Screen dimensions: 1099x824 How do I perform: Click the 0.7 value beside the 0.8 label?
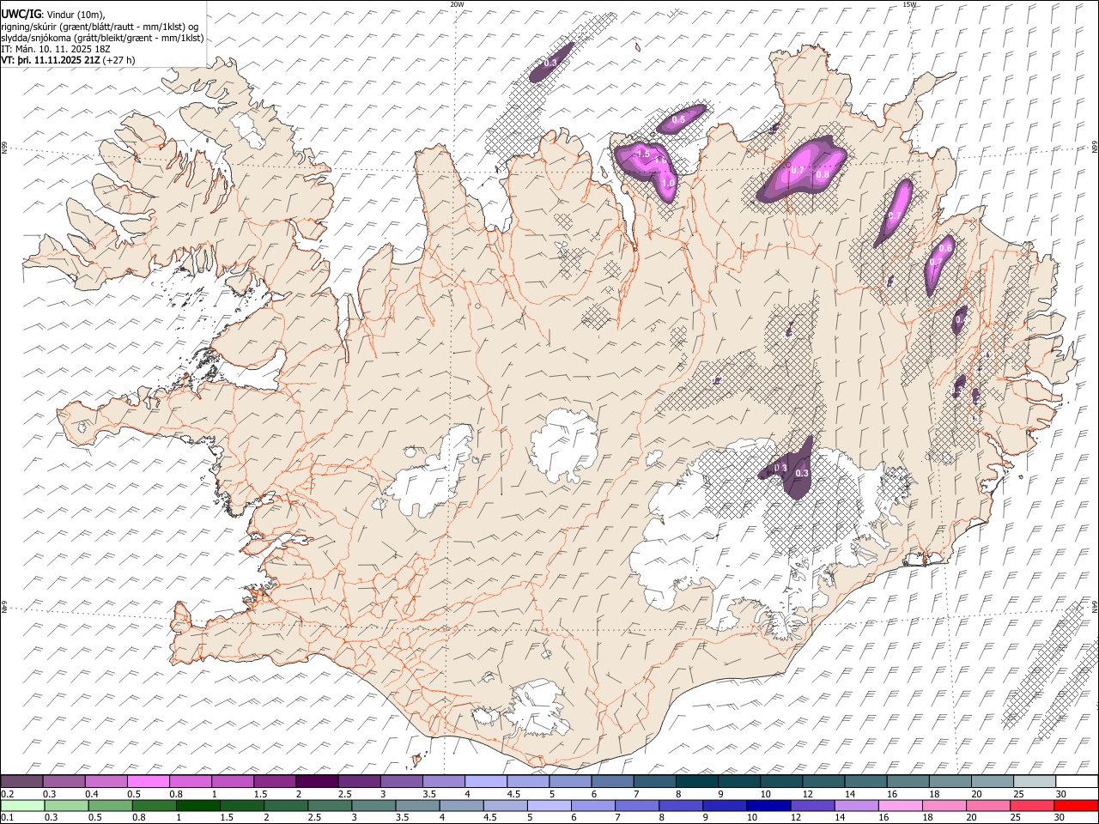798,170
